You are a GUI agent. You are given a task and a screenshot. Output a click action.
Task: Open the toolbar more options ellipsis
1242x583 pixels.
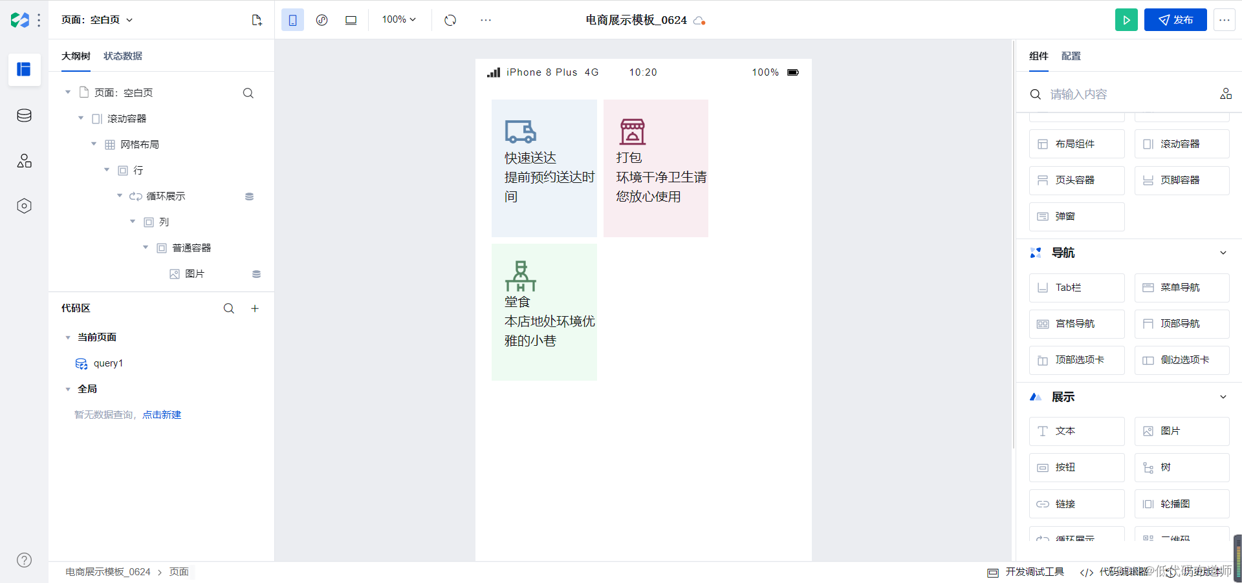tap(486, 20)
